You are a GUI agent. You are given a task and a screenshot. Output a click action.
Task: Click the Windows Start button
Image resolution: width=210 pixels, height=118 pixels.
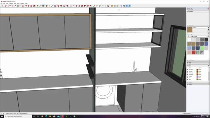click(2, 116)
